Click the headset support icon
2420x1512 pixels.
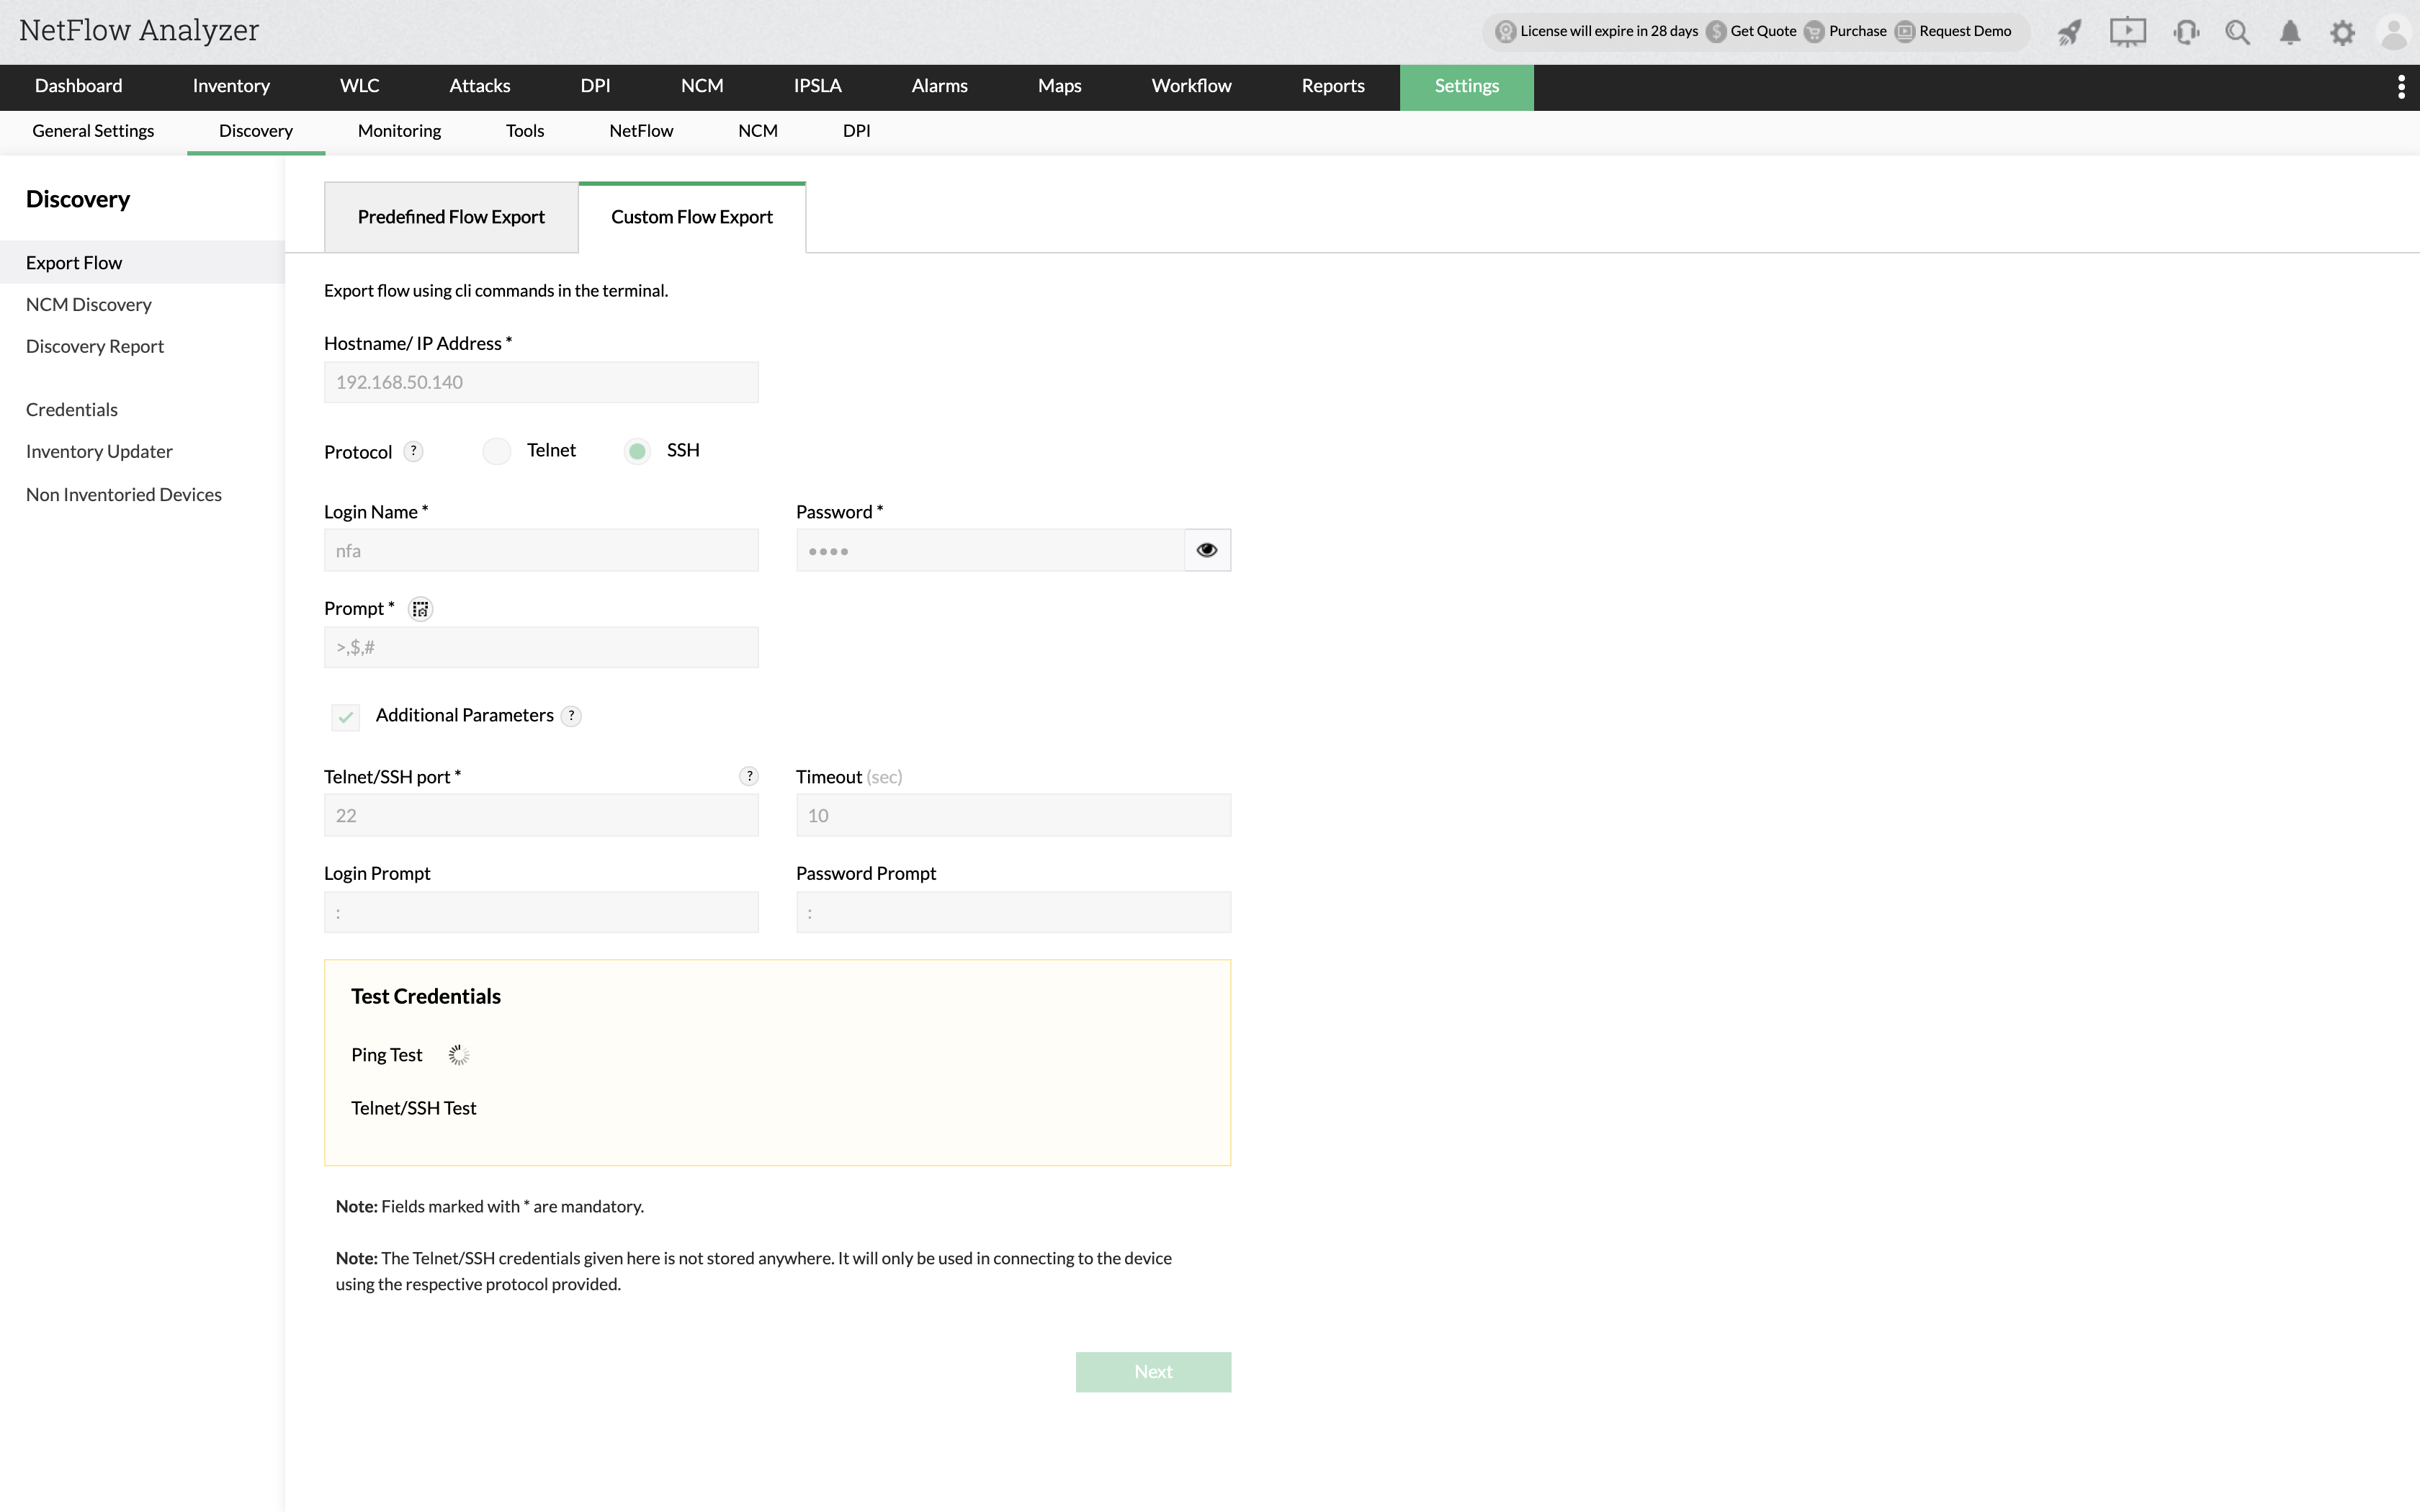point(2186,32)
